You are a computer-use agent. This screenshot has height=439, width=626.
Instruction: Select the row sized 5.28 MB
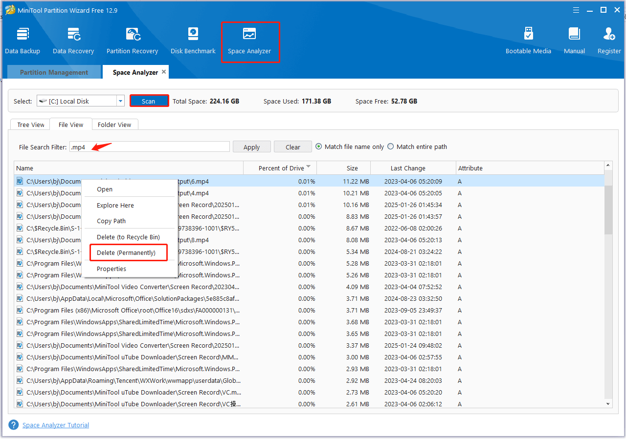(309, 263)
